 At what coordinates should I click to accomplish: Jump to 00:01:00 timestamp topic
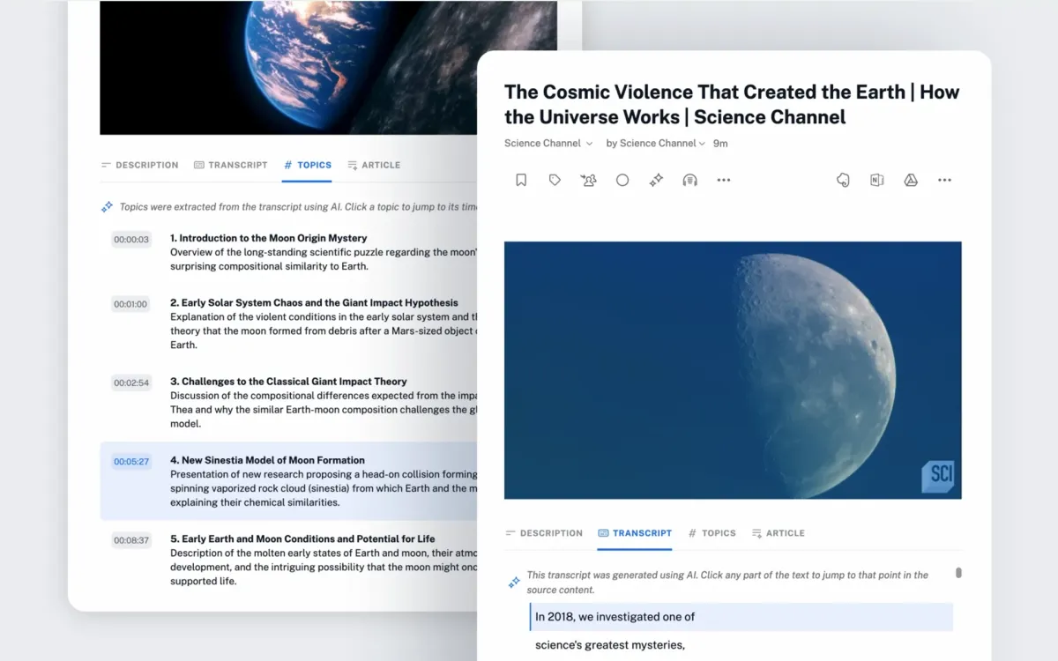[130, 304]
